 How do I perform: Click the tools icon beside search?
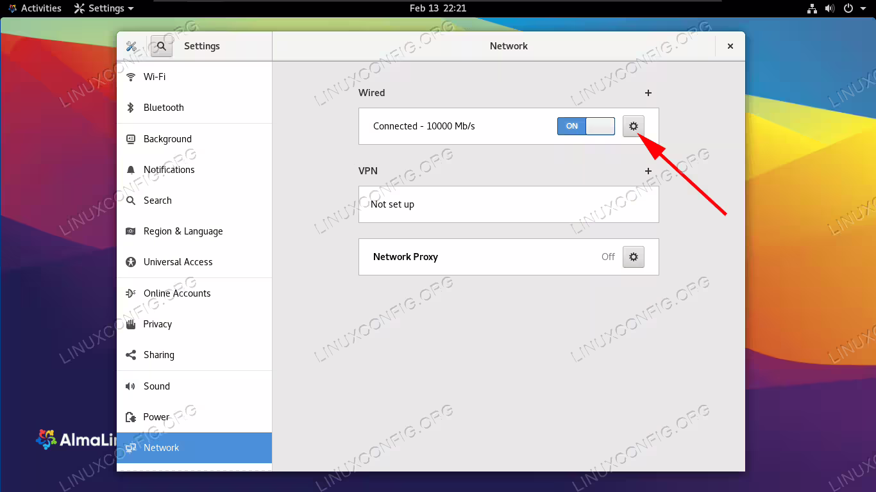(x=131, y=46)
